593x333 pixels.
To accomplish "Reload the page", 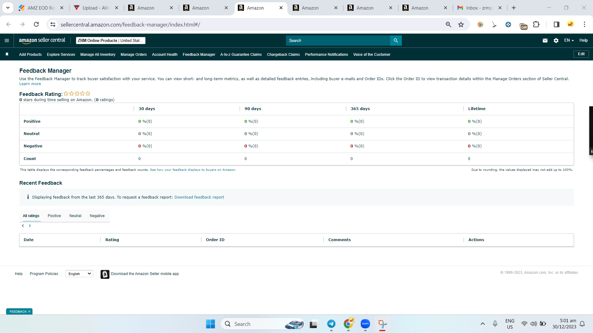I will point(36,24).
